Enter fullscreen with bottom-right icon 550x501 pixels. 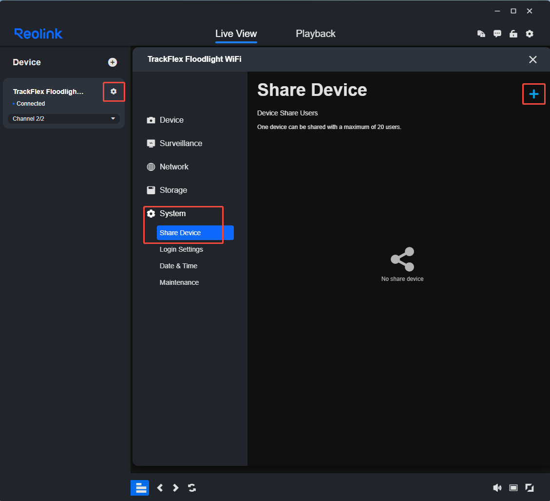pos(530,488)
